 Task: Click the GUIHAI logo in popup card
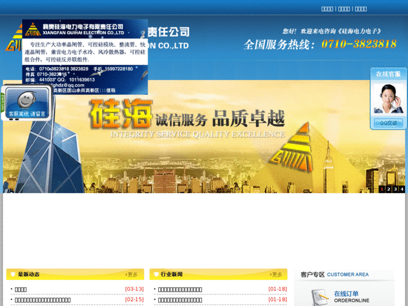coord(33,29)
